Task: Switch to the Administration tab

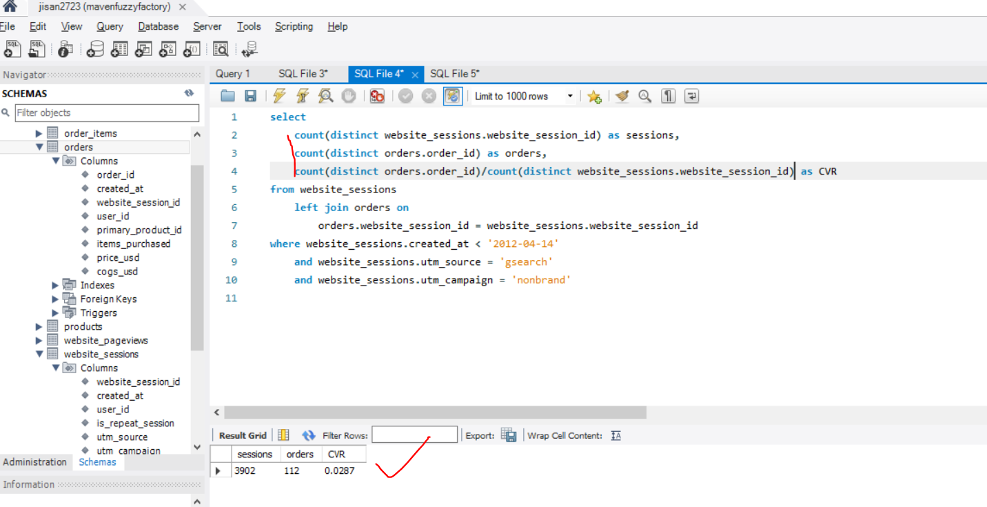Action: click(x=34, y=462)
